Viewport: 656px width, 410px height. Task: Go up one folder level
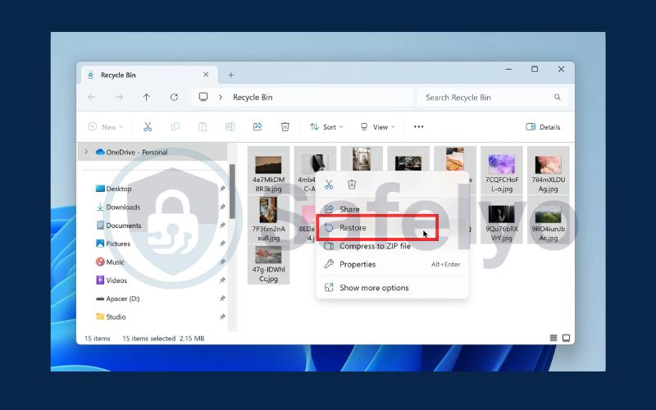(147, 97)
